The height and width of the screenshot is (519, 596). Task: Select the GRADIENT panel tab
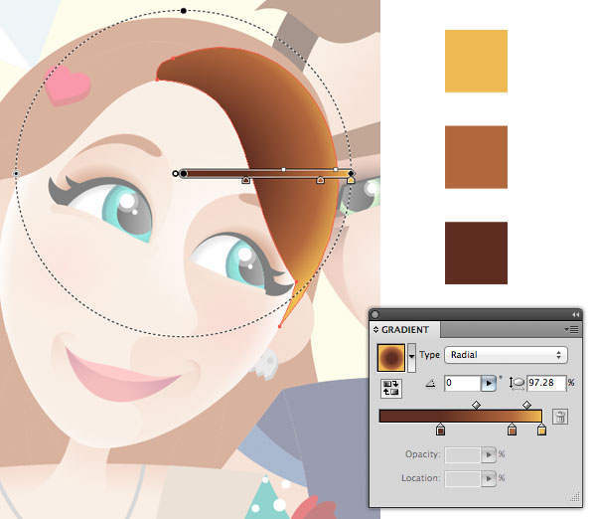pos(405,330)
